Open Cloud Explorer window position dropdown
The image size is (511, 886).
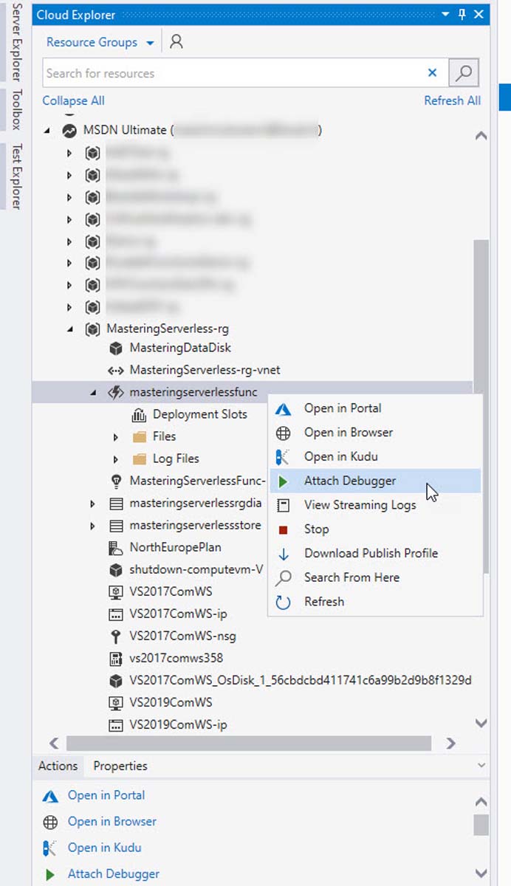tap(445, 15)
